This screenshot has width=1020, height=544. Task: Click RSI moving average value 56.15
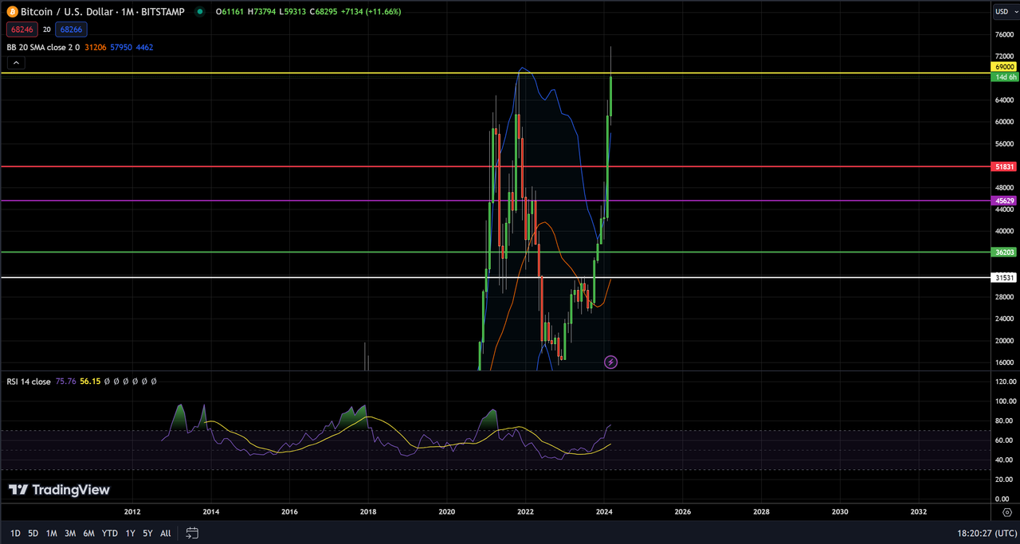[90, 382]
